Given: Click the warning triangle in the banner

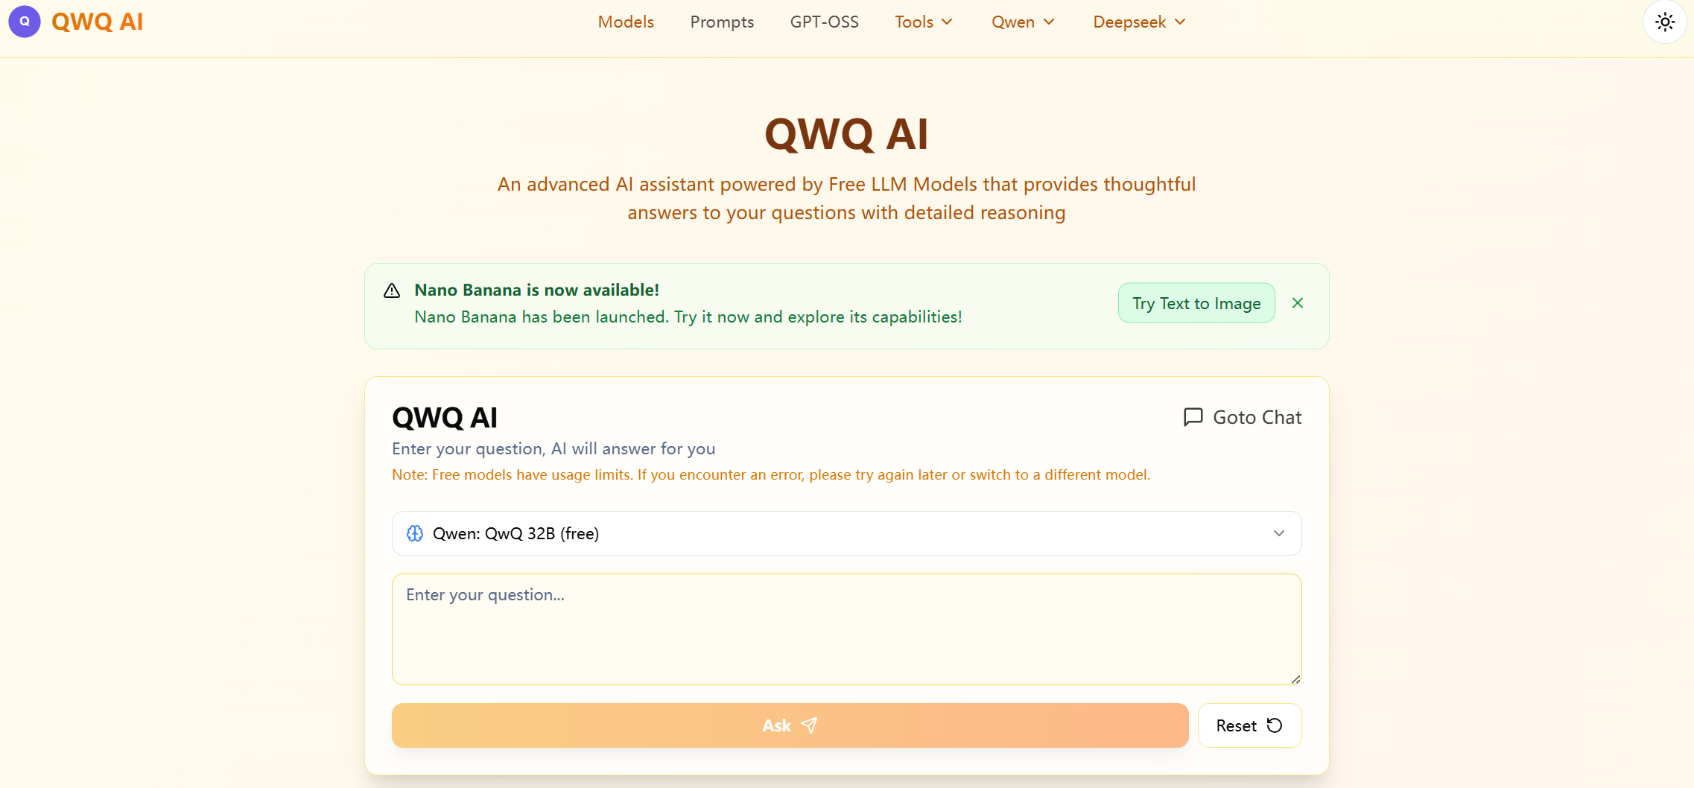Looking at the screenshot, I should [393, 291].
